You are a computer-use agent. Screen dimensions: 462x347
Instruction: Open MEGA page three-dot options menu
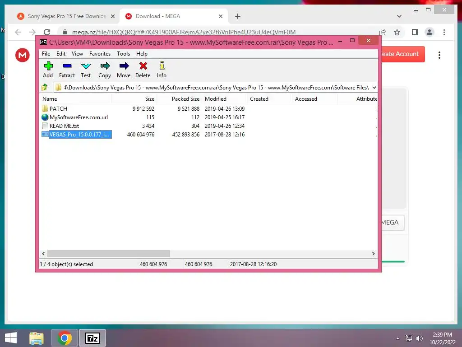point(439,55)
